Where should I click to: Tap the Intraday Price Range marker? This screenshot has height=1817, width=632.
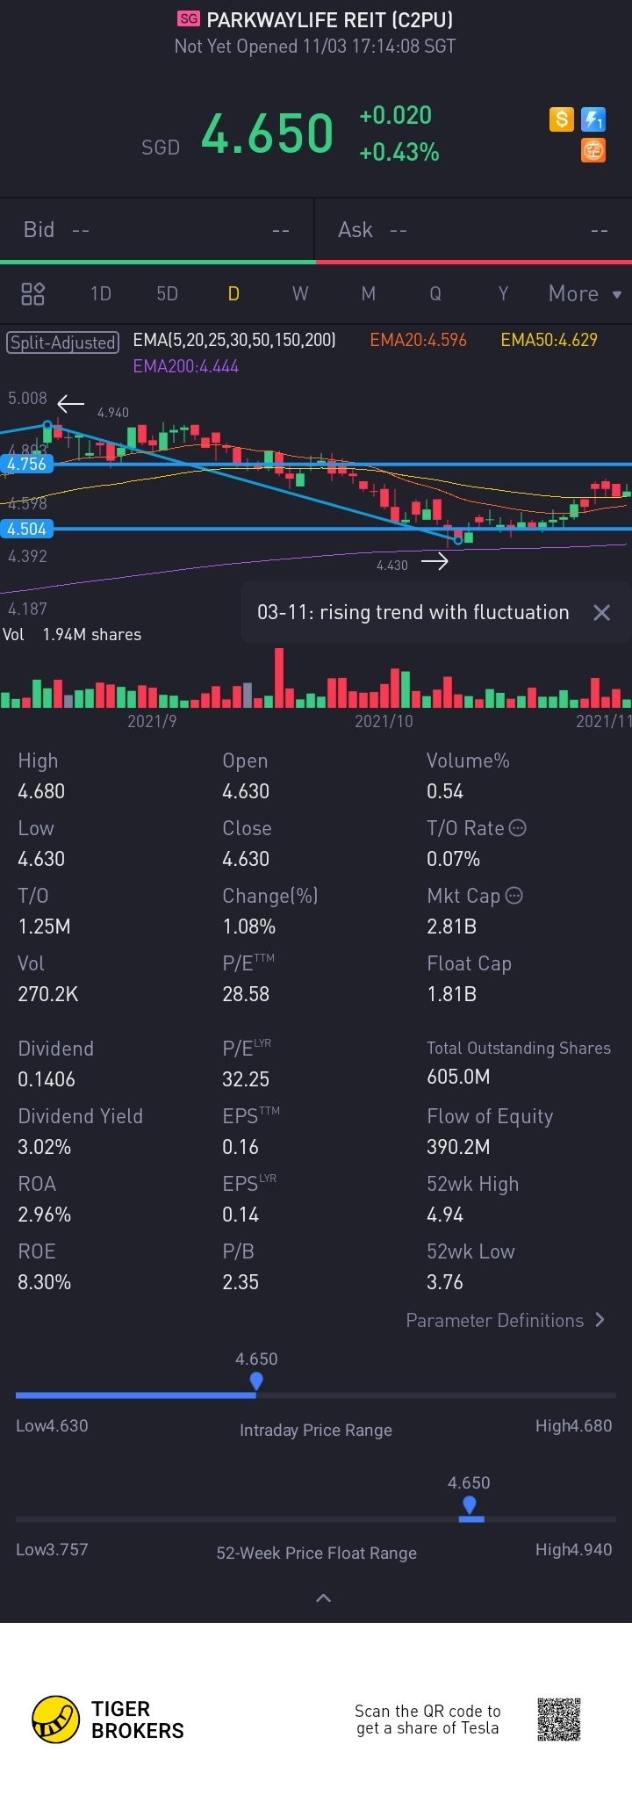pos(256,1382)
